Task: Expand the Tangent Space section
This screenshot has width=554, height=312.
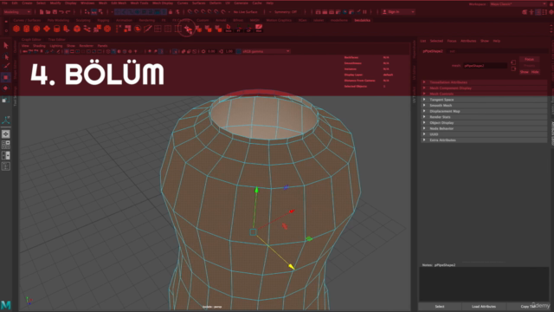Action: pos(484,100)
